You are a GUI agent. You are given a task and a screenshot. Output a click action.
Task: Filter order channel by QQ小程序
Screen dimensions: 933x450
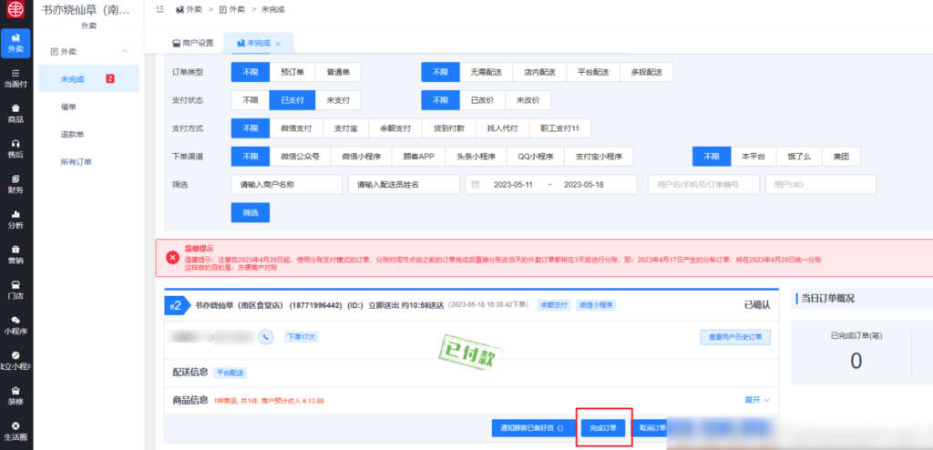(535, 158)
